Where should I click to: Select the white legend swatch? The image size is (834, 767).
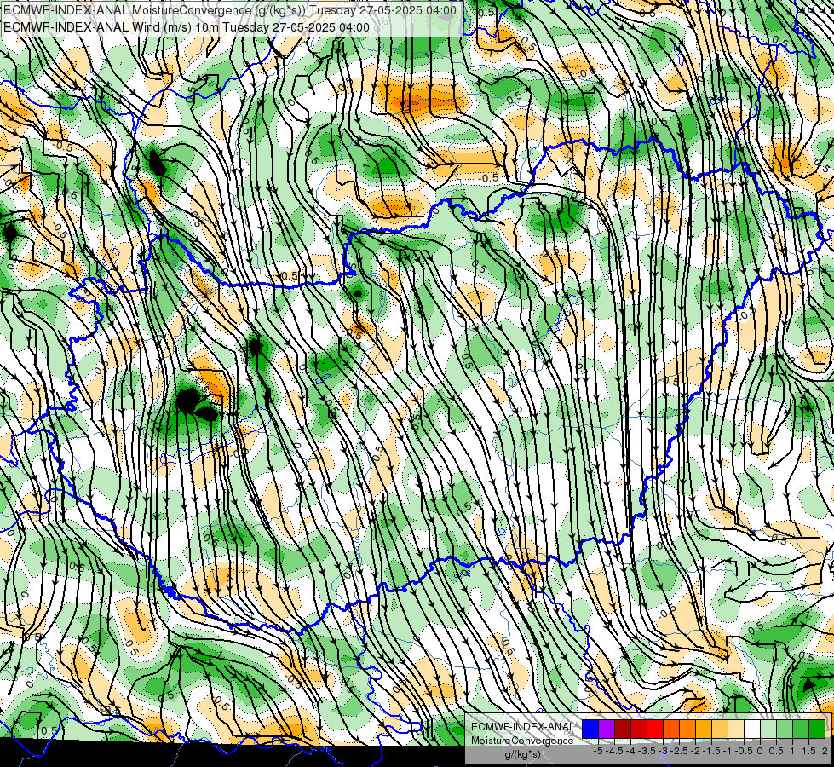click(752, 729)
